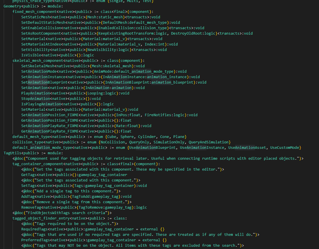Image resolution: width=319 pixels, height=249 pixels.
Task: Click the SetAnimationPosition_FIXME line
Action: pos(109,115)
